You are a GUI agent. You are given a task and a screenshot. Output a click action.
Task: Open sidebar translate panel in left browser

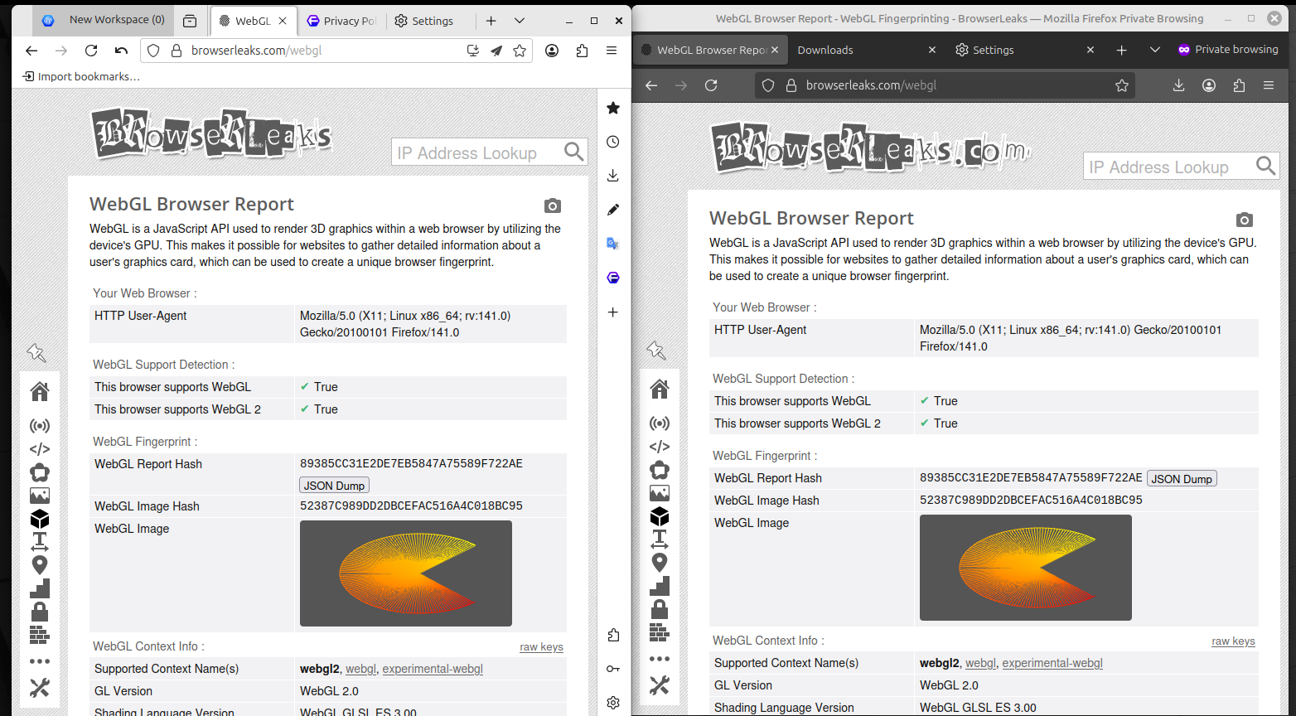click(x=613, y=244)
